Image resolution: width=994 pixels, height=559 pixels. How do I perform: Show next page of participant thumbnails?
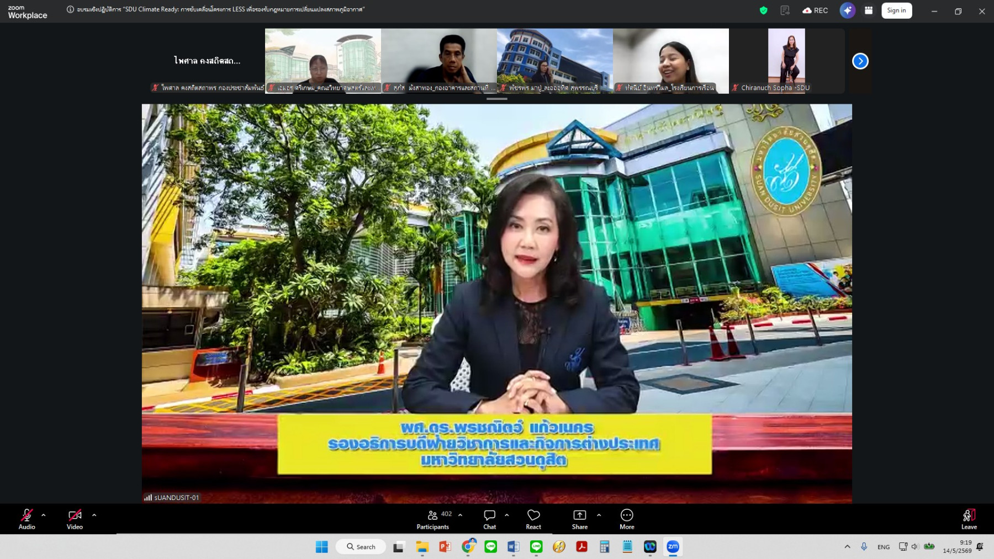coord(860,61)
